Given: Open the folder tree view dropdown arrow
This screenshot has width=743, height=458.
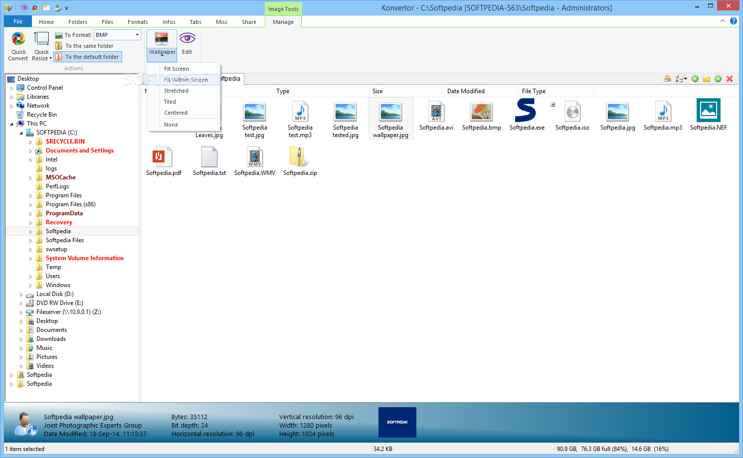Looking at the screenshot, I should pyautogui.click(x=685, y=79).
